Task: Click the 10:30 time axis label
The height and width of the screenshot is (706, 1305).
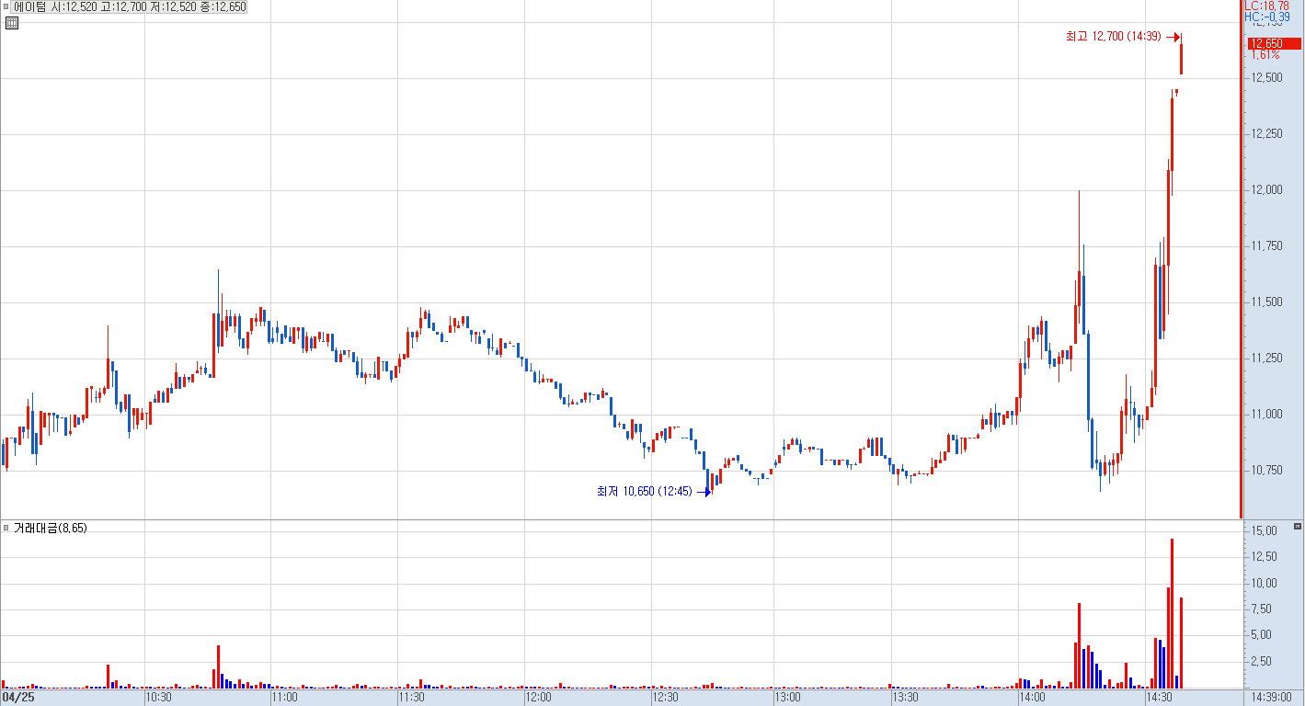Action: [x=160, y=699]
